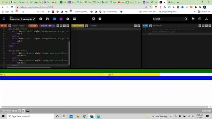Screen dimensions: 212x119
Task: Click the HTML editor vertical scrollbar
Action: tap(69, 53)
